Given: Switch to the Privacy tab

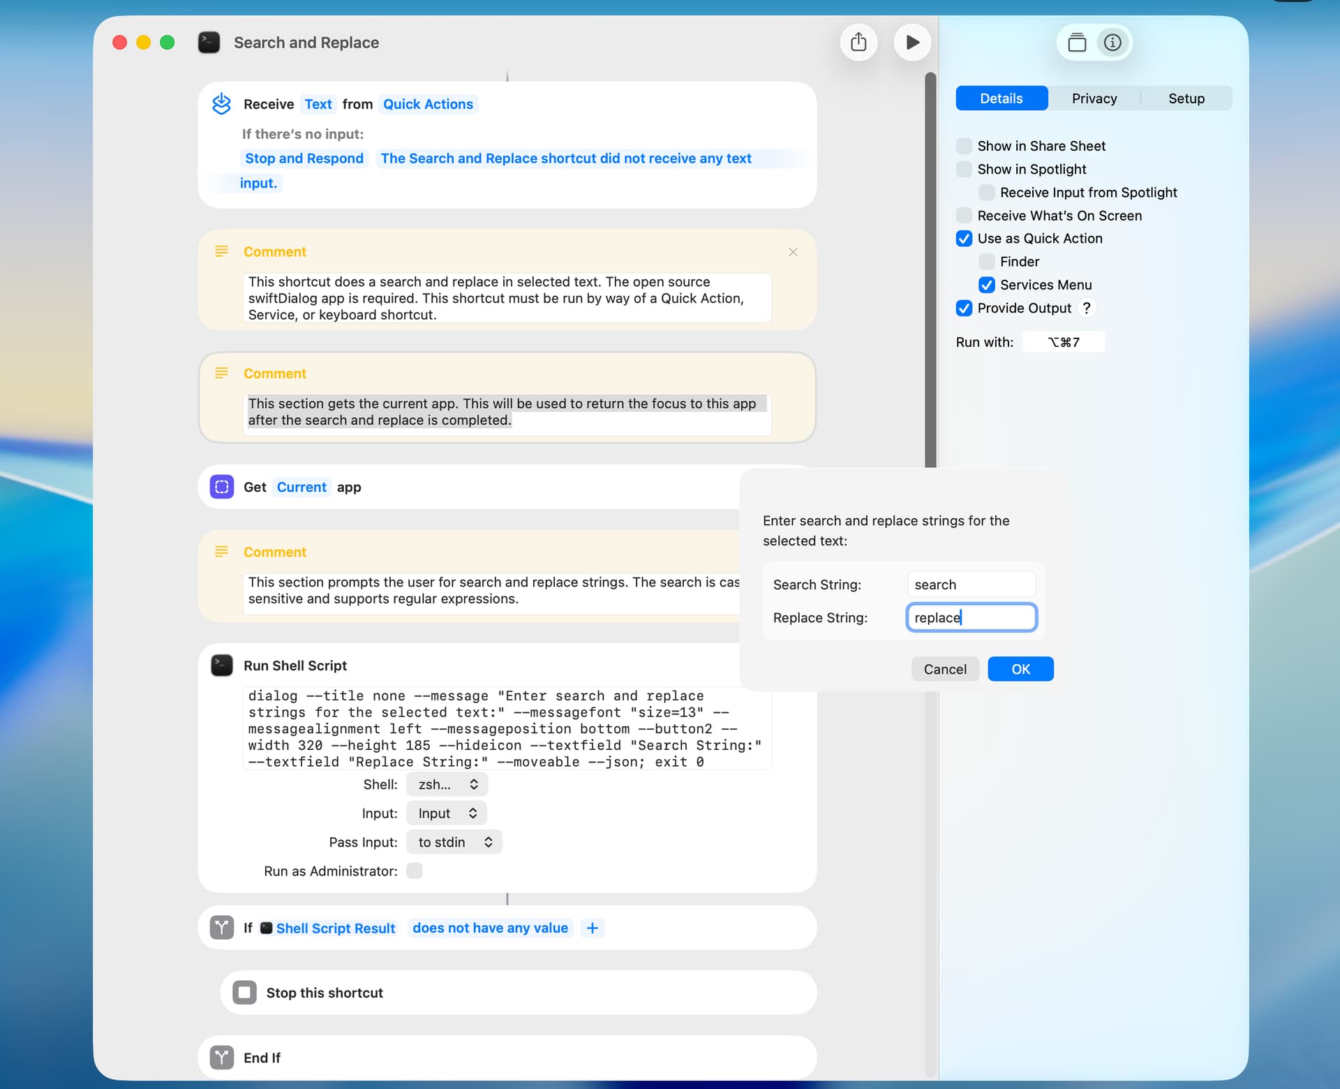Looking at the screenshot, I should [x=1094, y=98].
